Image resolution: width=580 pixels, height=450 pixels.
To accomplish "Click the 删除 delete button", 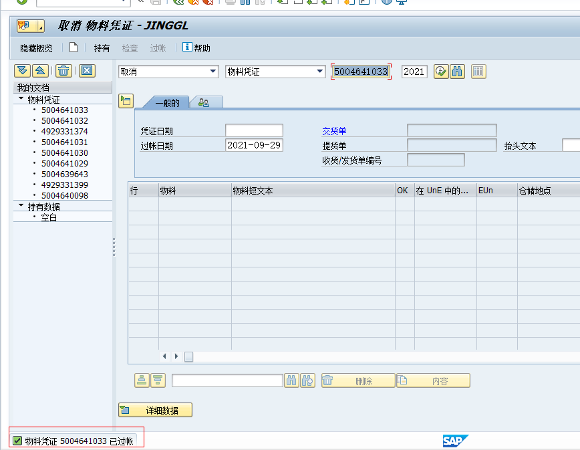I will (358, 380).
